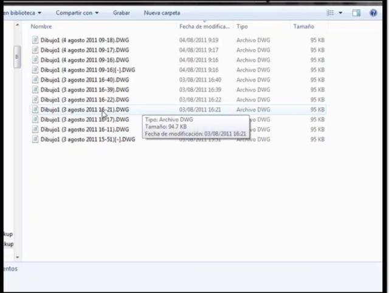Select file Dibujo1 (3 agosto 2011 15-51)[-].DWG
The width and height of the screenshot is (389, 293).
click(88, 139)
